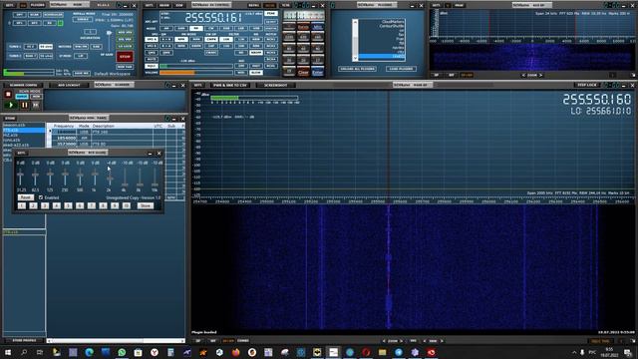This screenshot has height=359, width=638.
Task: Click LOAD PLUGINS button
Action: point(401,69)
